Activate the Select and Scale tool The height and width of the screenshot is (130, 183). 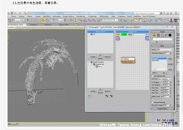tap(52, 20)
